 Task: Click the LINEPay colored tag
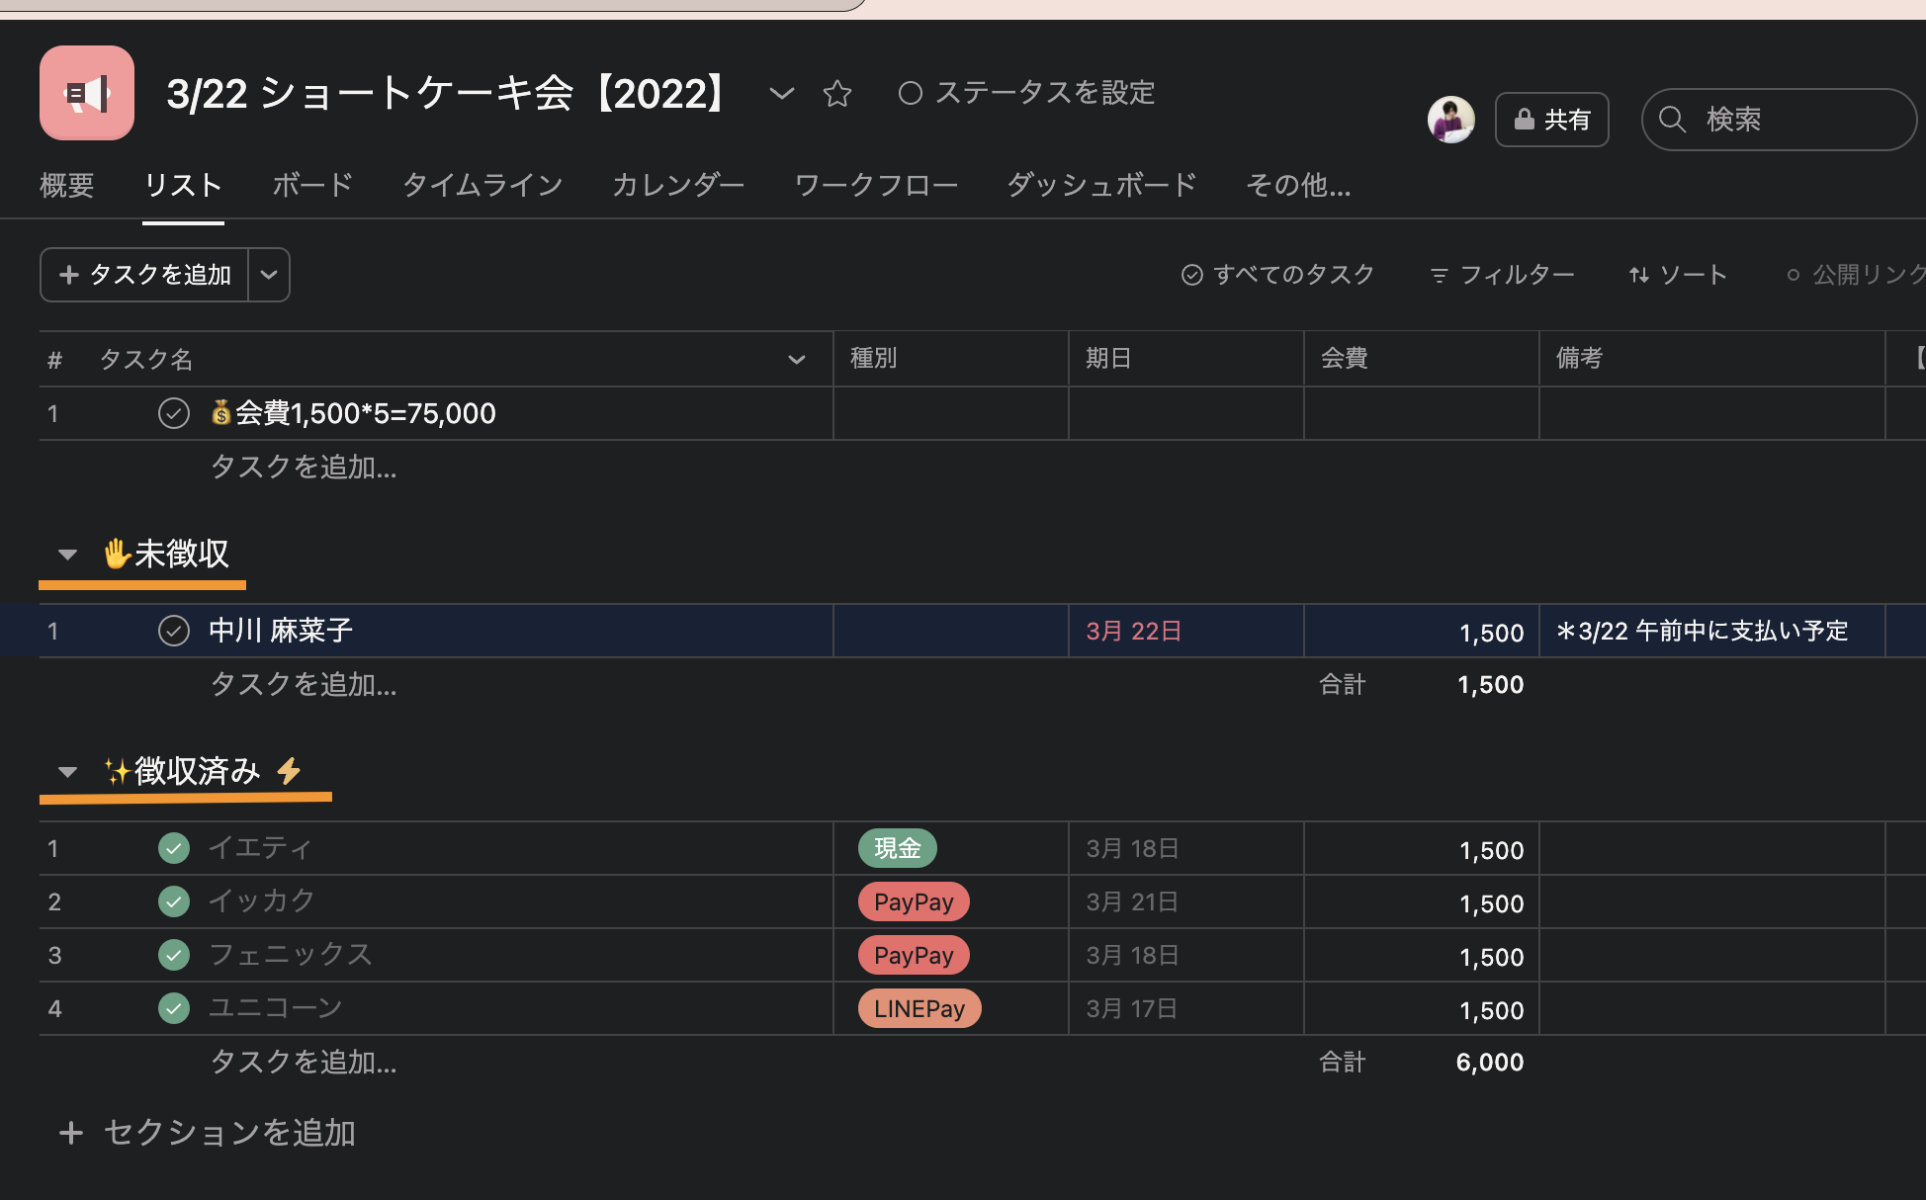point(919,1008)
